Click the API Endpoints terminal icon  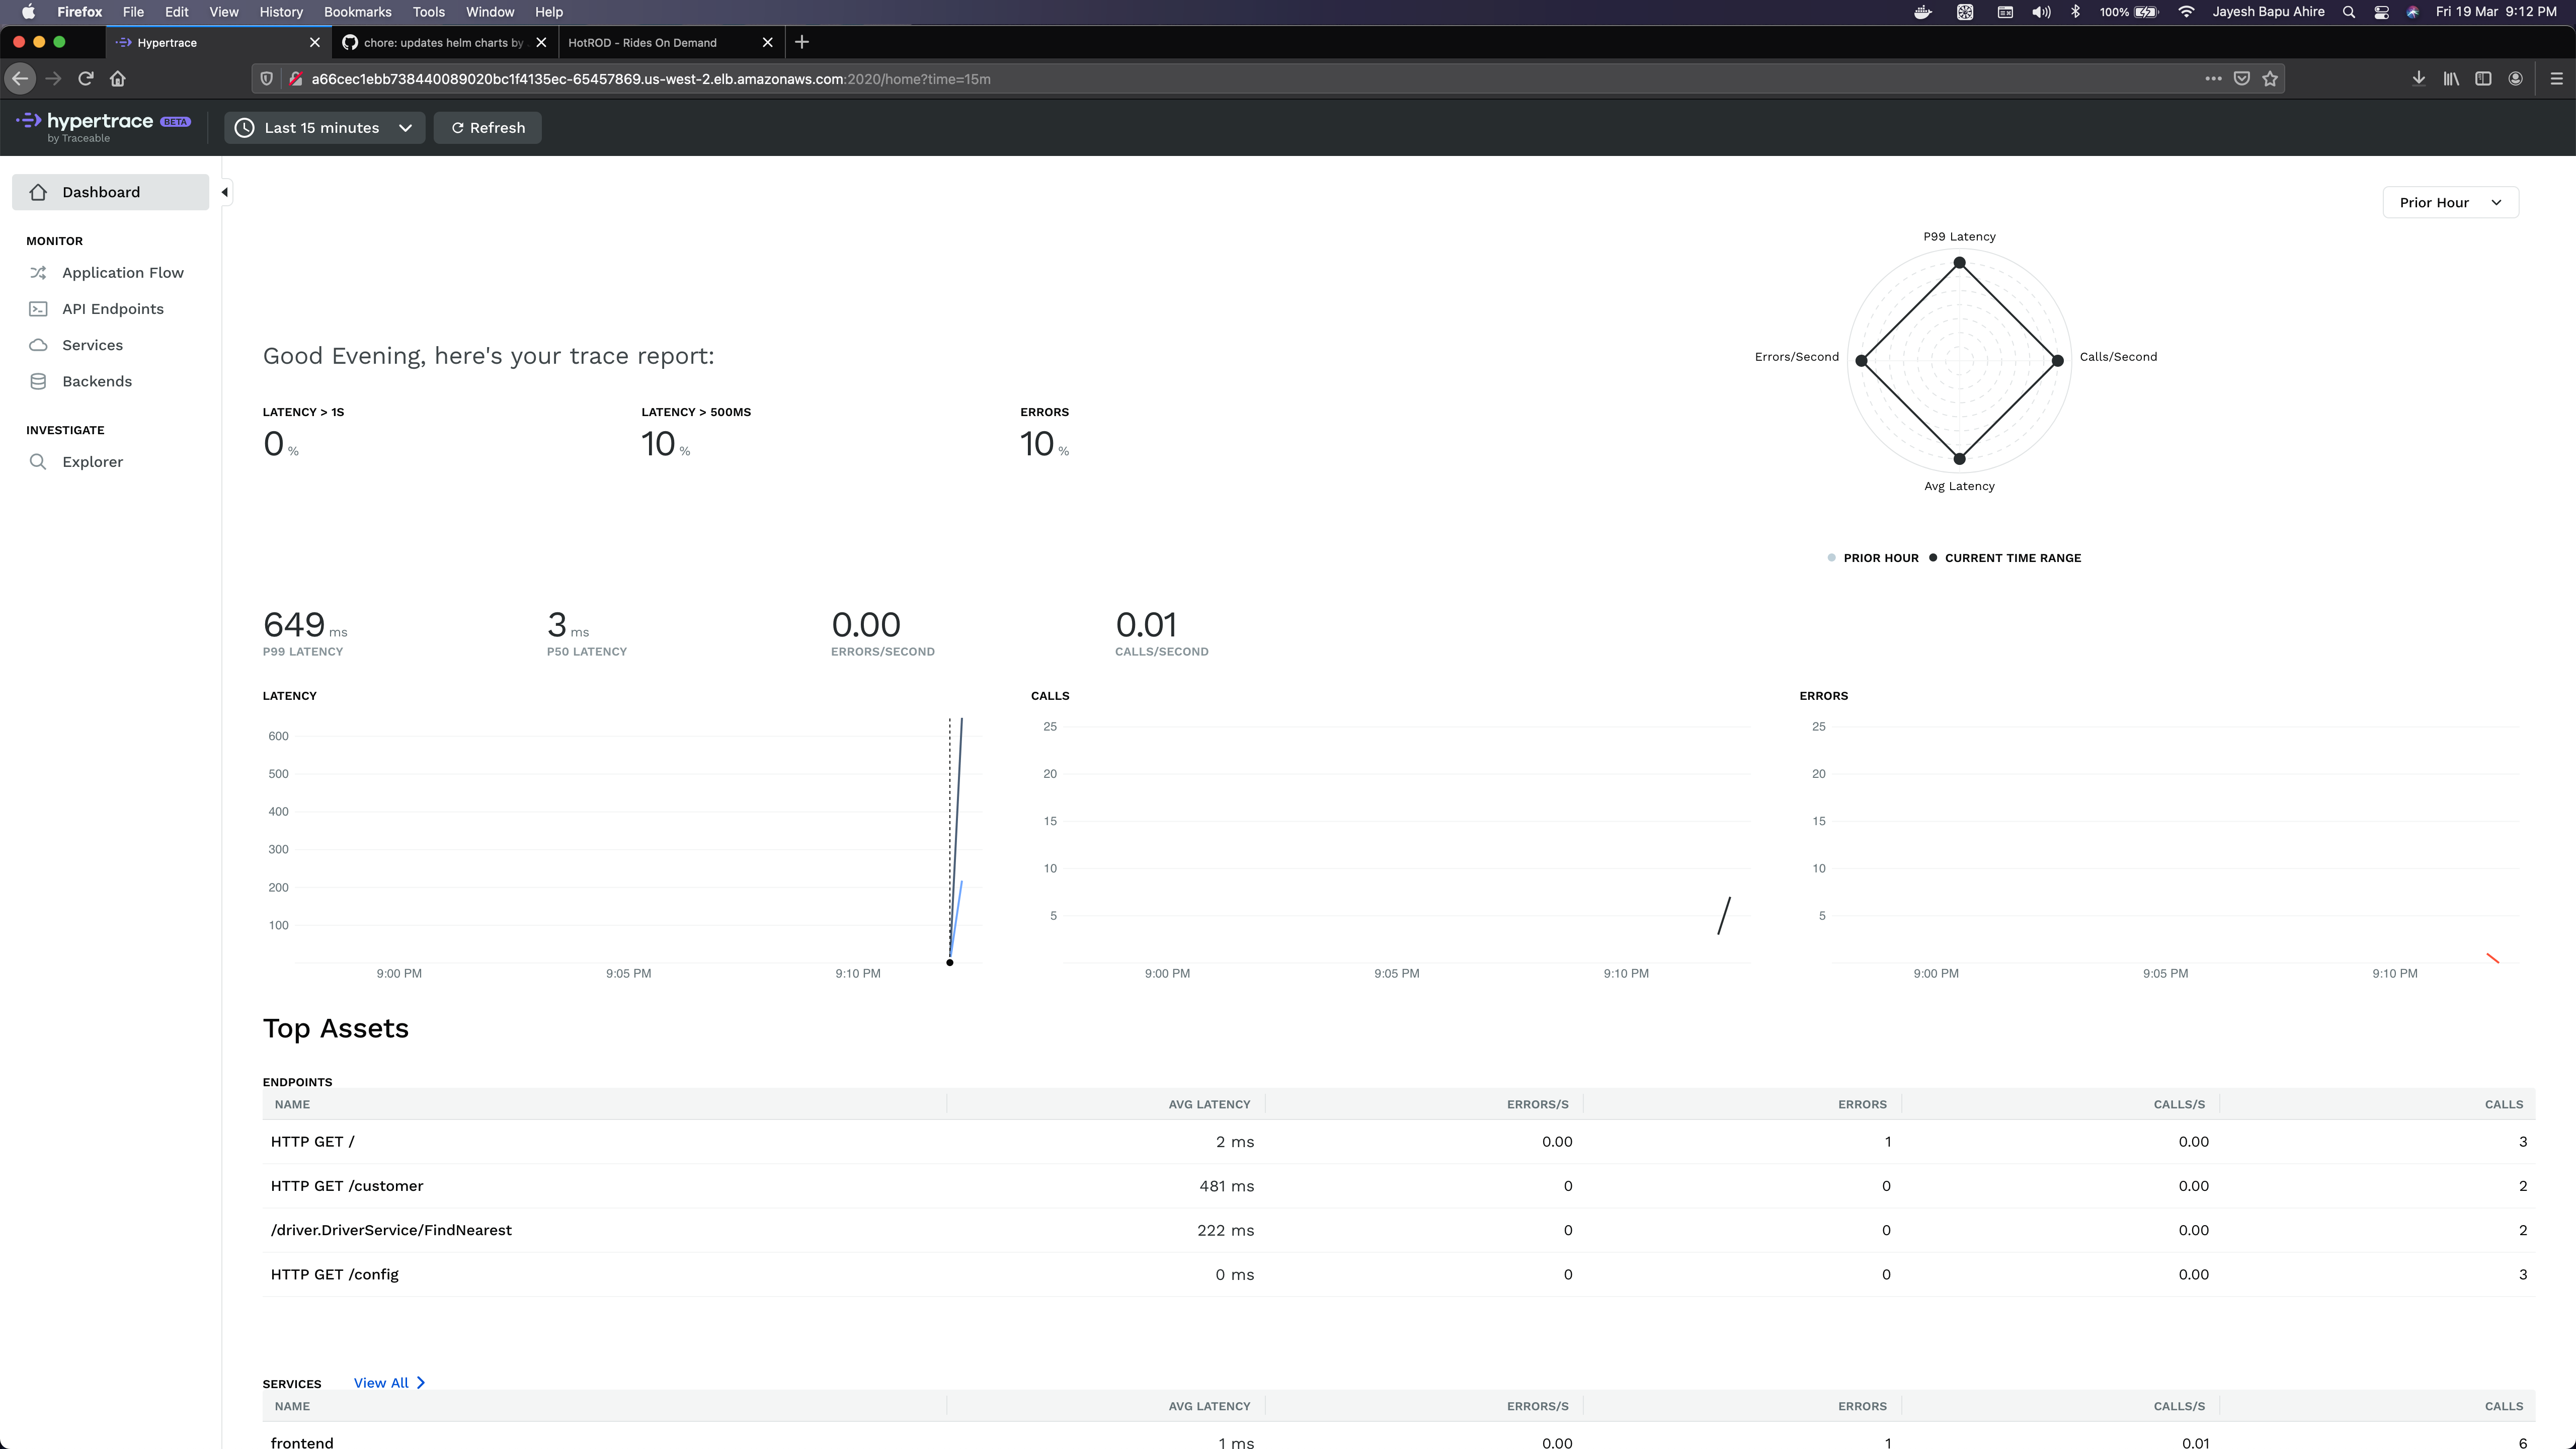click(x=38, y=309)
